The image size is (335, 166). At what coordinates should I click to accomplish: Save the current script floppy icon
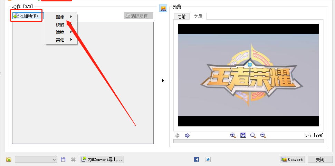coord(63,159)
